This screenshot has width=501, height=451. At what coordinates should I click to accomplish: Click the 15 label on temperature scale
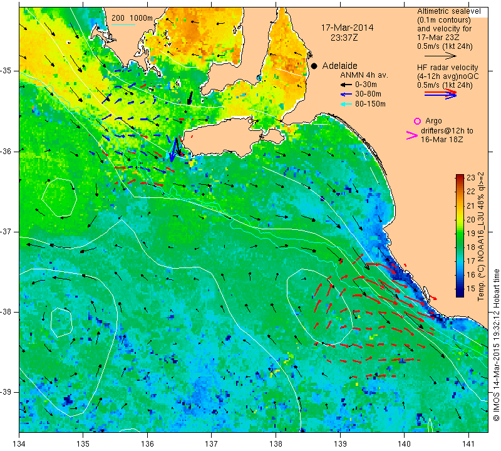pos(471,288)
